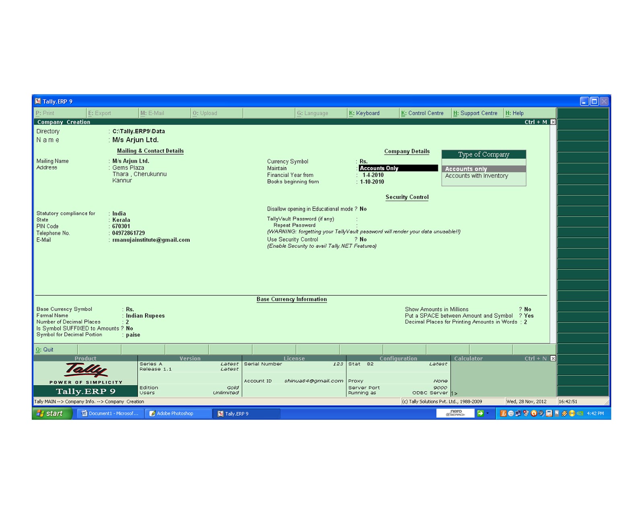Click the taskbar clock showing 4:42 PM
643x514 pixels.
595,414
